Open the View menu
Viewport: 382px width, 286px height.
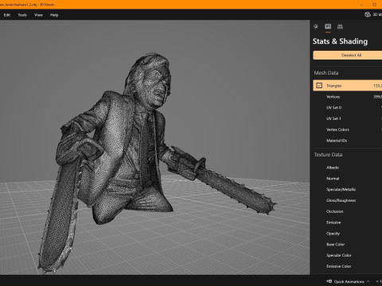38,15
